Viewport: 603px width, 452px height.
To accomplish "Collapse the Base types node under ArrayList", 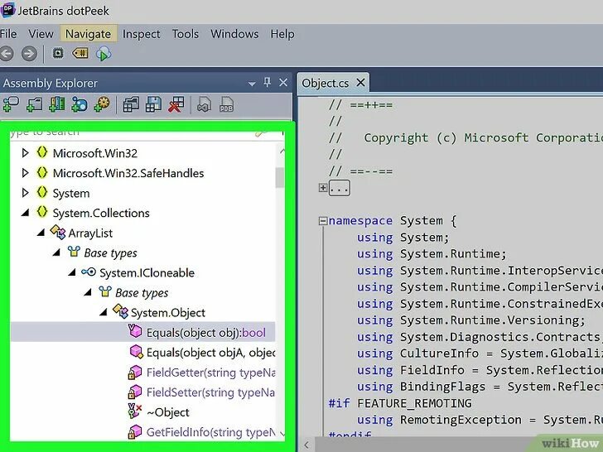I will [56, 252].
